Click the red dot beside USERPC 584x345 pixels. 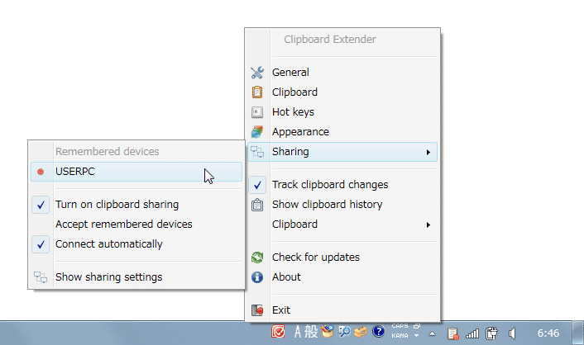(x=41, y=172)
